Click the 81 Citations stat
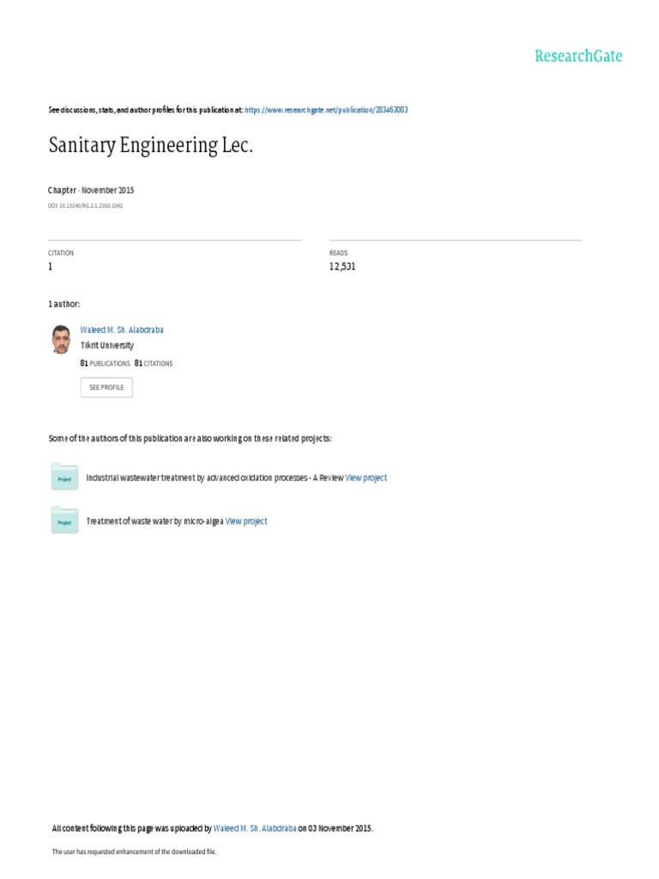 154,363
